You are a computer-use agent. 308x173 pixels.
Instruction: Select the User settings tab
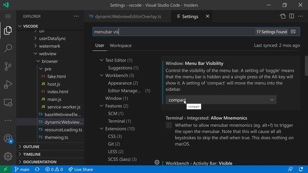(x=100, y=46)
